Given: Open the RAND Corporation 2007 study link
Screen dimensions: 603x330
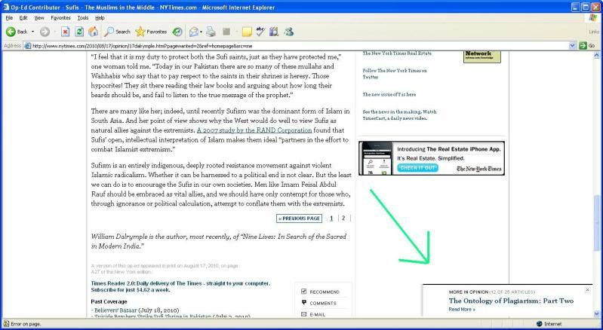Looking at the screenshot, I should click(x=254, y=130).
